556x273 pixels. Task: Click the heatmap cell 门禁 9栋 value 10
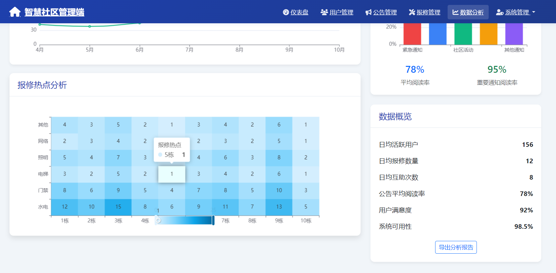(279, 191)
